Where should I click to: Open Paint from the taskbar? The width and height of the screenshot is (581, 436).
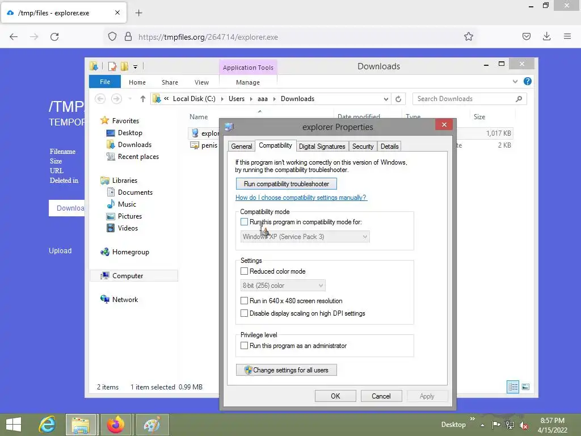(152, 425)
